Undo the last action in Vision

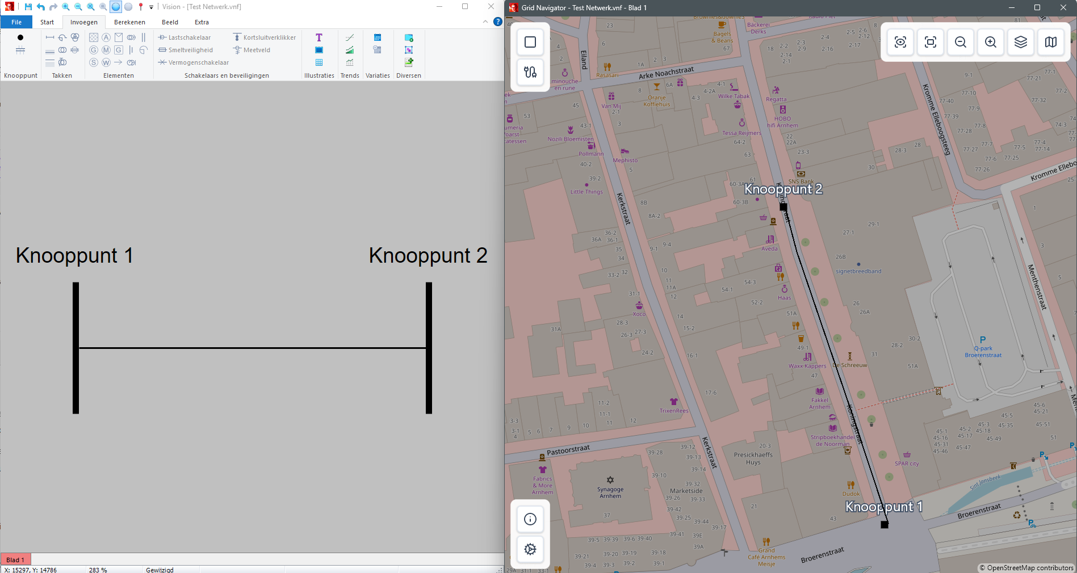coord(41,7)
